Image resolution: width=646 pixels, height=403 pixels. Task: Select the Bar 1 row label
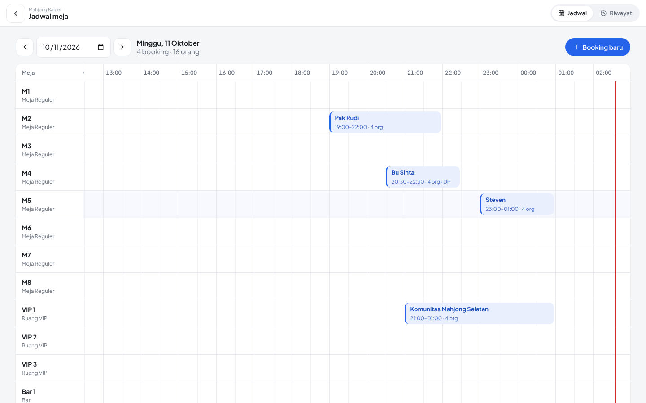[x=49, y=393]
